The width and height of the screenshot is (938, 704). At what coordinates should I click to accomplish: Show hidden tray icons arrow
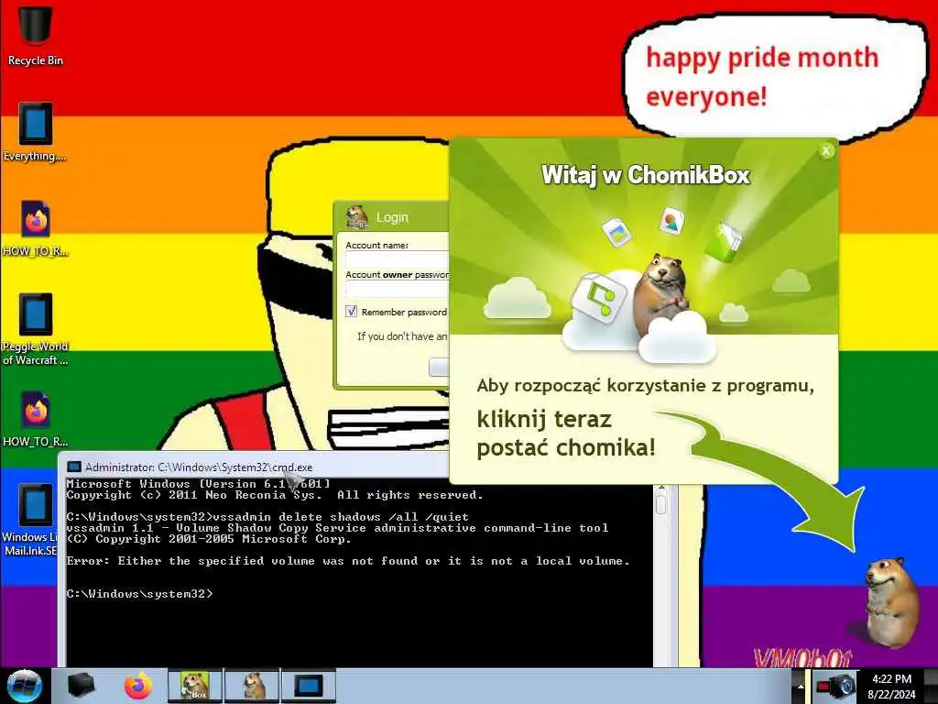[800, 686]
